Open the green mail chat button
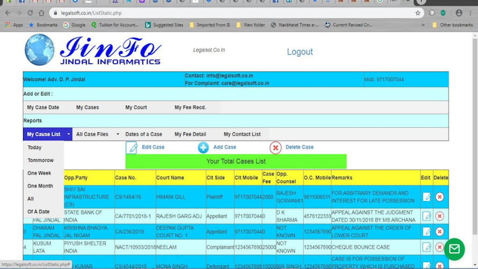Viewport: 478px width, 269px height. (x=454, y=249)
